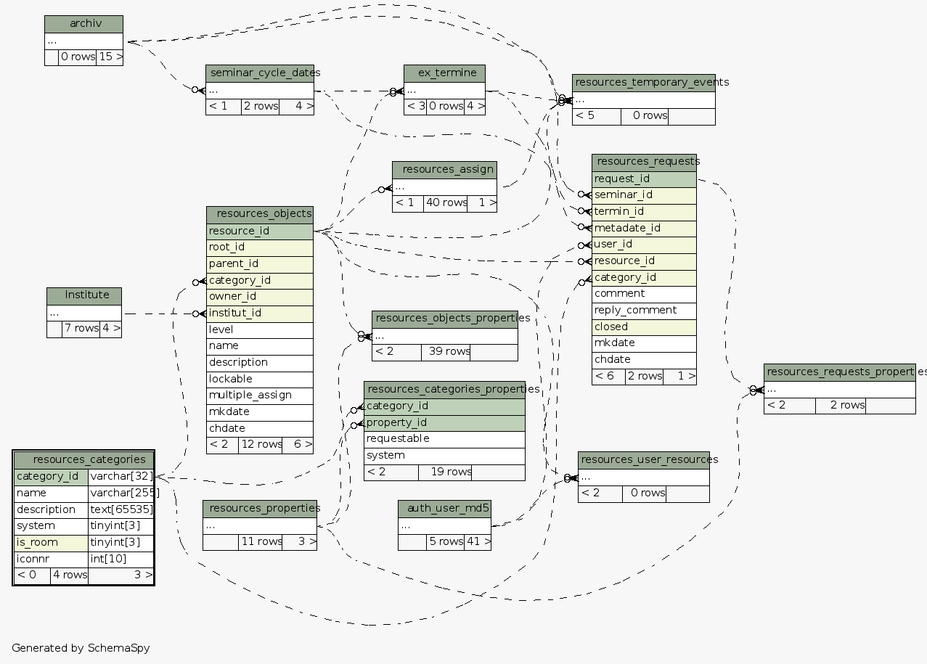Screen dimensions: 927x664
Task: Click the archiv table title
Action: coord(83,24)
